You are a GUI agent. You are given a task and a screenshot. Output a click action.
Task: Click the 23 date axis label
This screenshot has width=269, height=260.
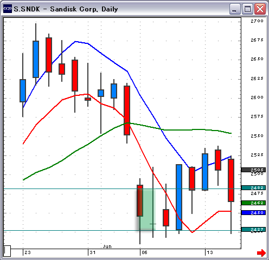pos(28,252)
